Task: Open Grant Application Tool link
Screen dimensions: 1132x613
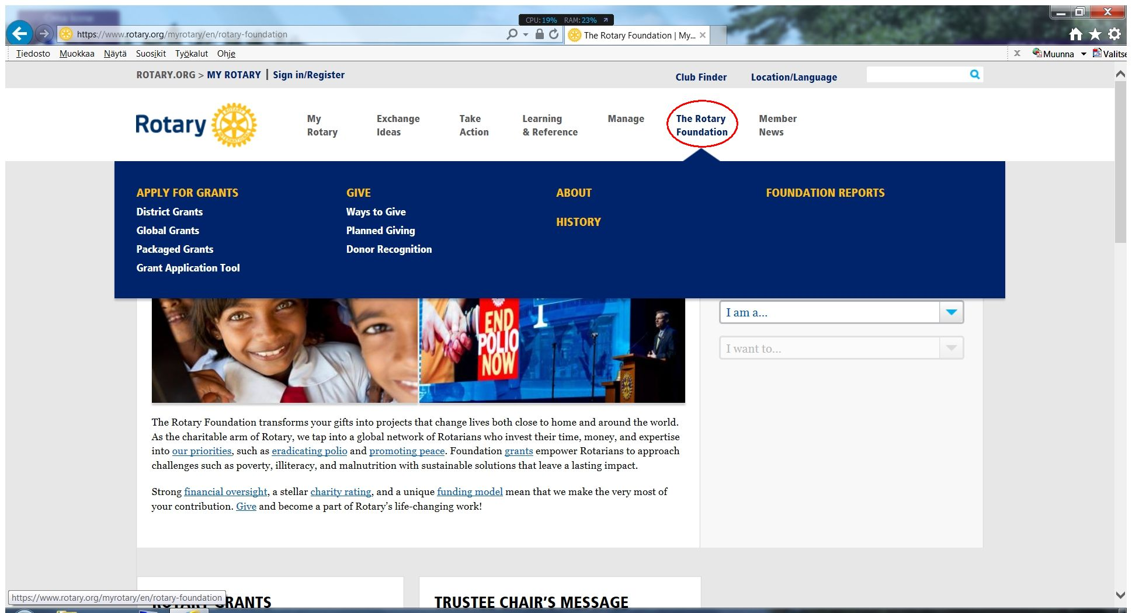Action: coord(188,268)
